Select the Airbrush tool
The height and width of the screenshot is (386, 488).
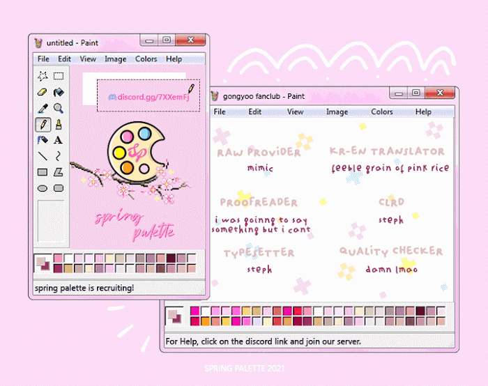point(43,140)
